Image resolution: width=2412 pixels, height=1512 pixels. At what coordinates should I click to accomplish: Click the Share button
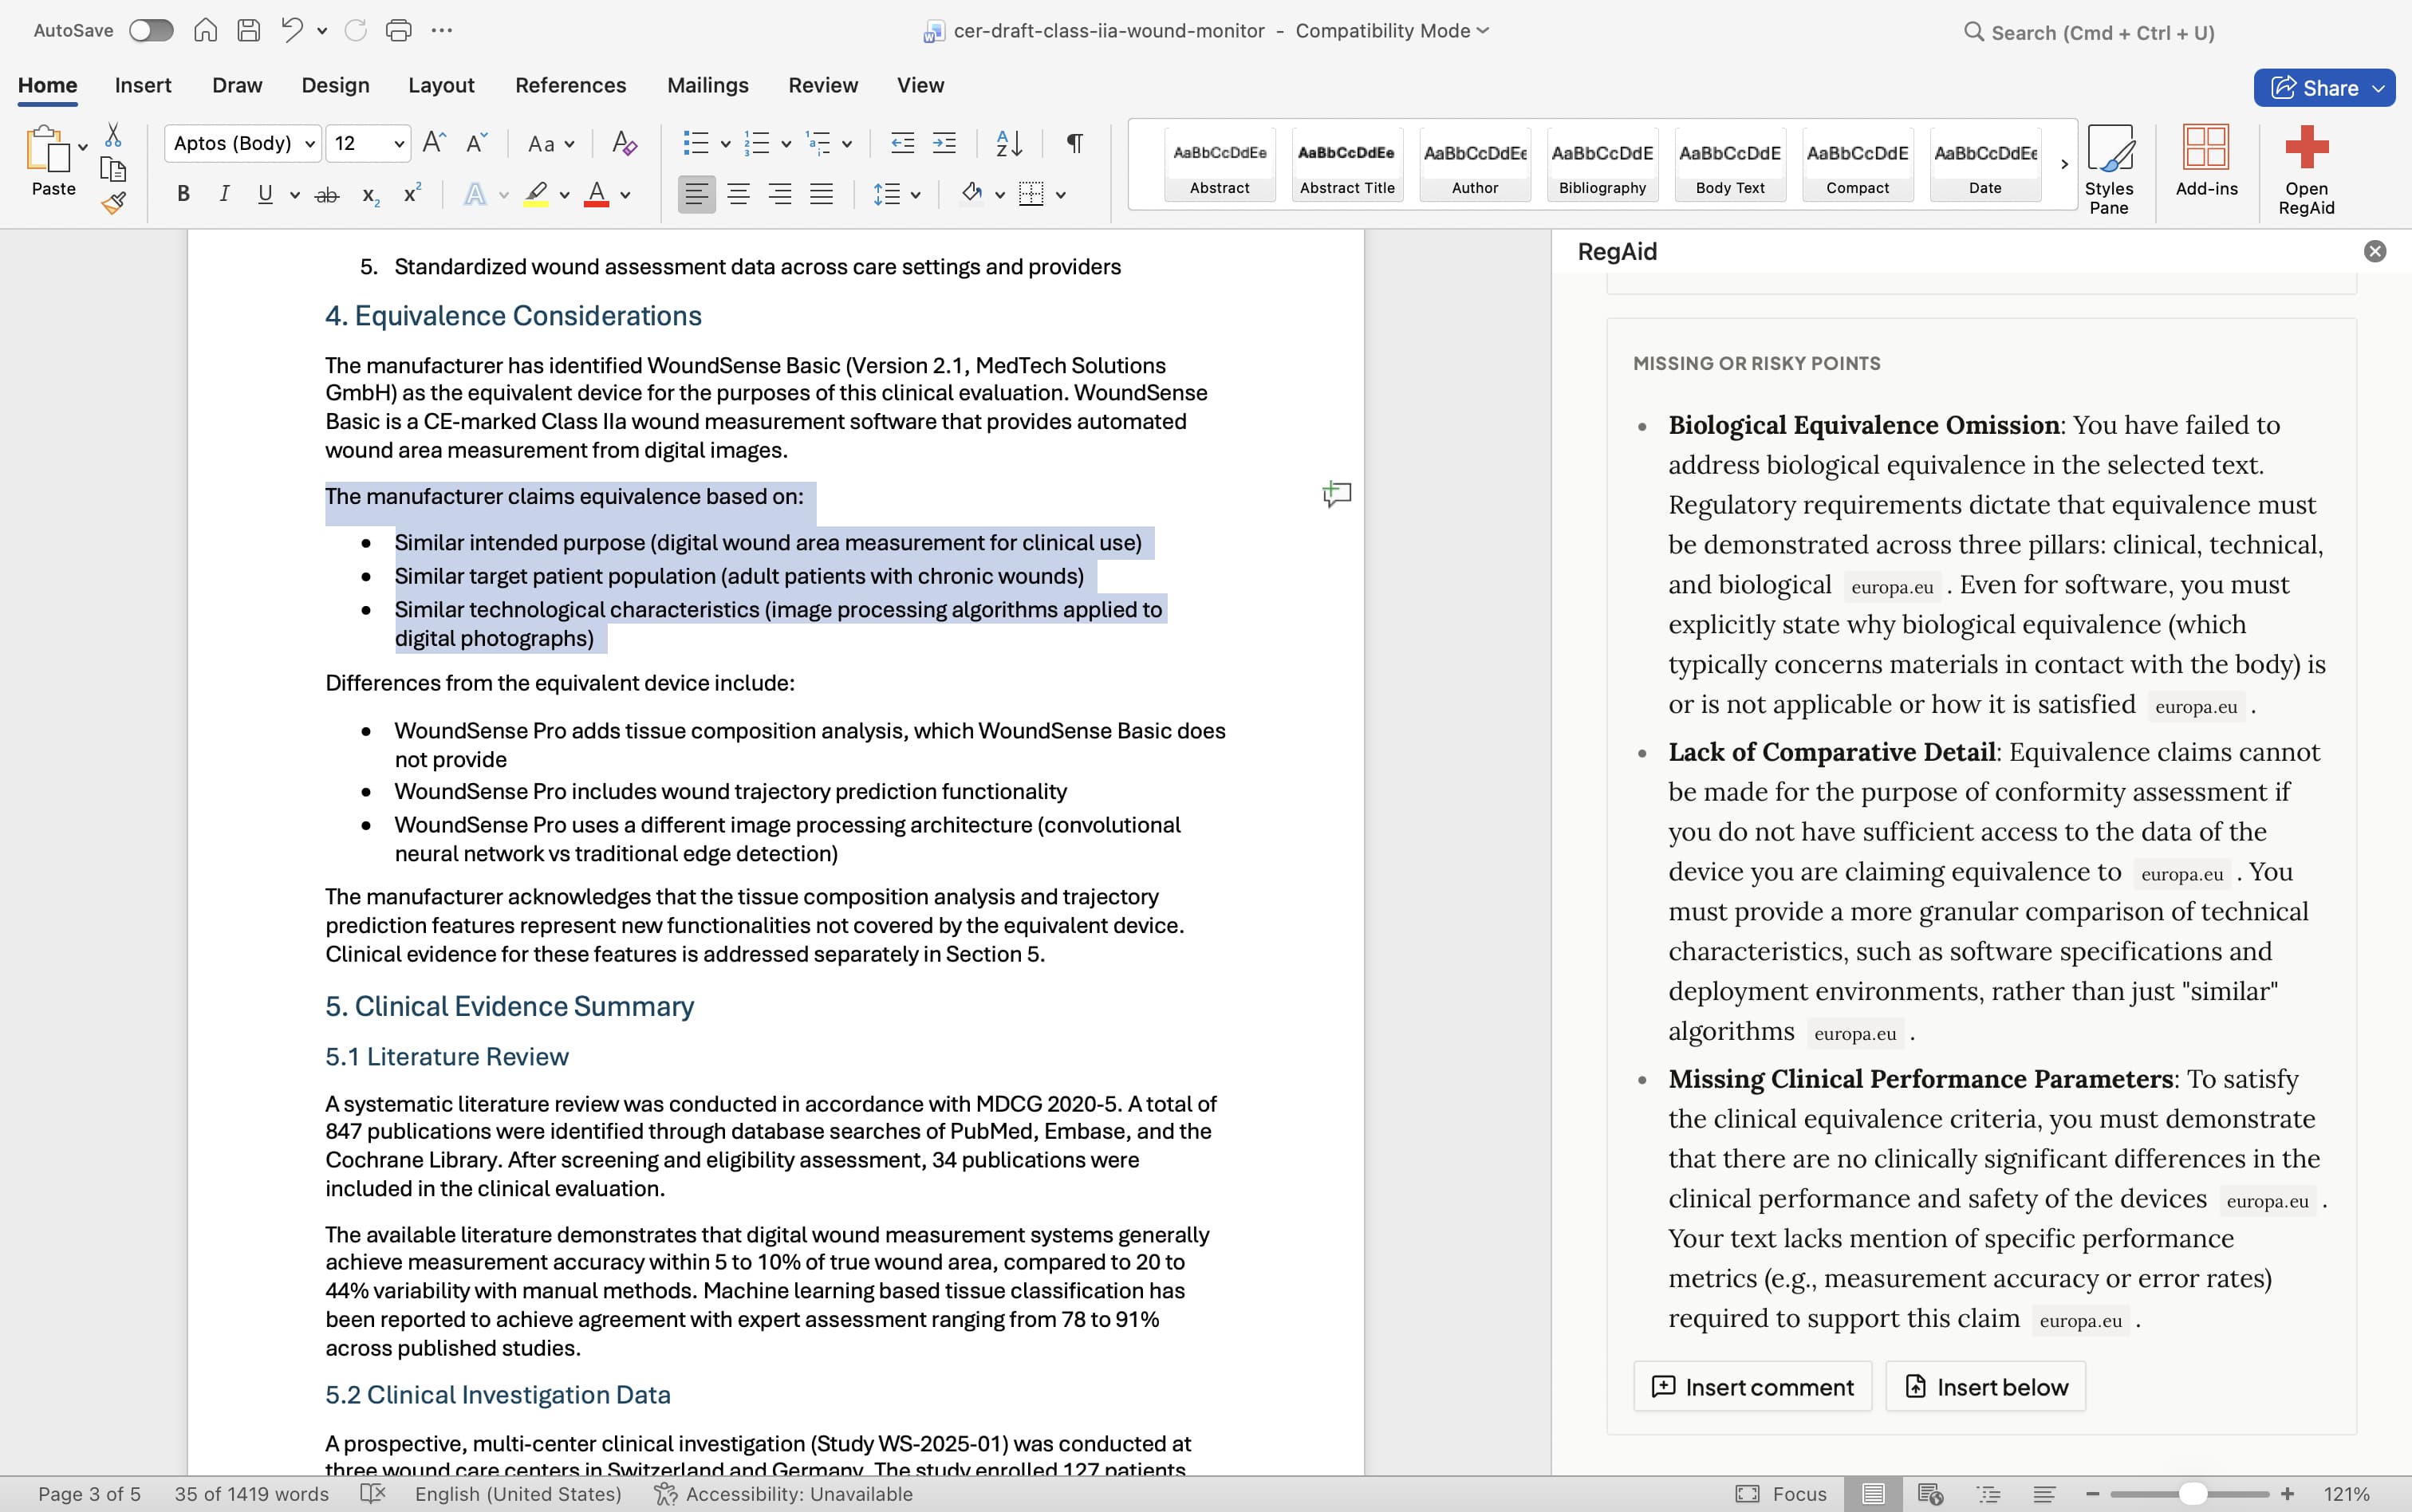(2322, 87)
